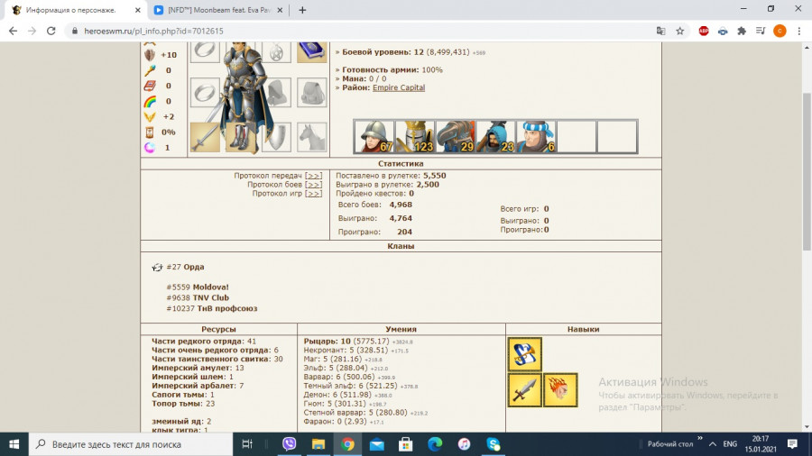Open the amulet equipment slot
The image size is (812, 456).
coord(276,51)
